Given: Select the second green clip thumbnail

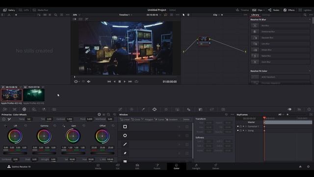Looking at the screenshot, I should [x=34, y=95].
